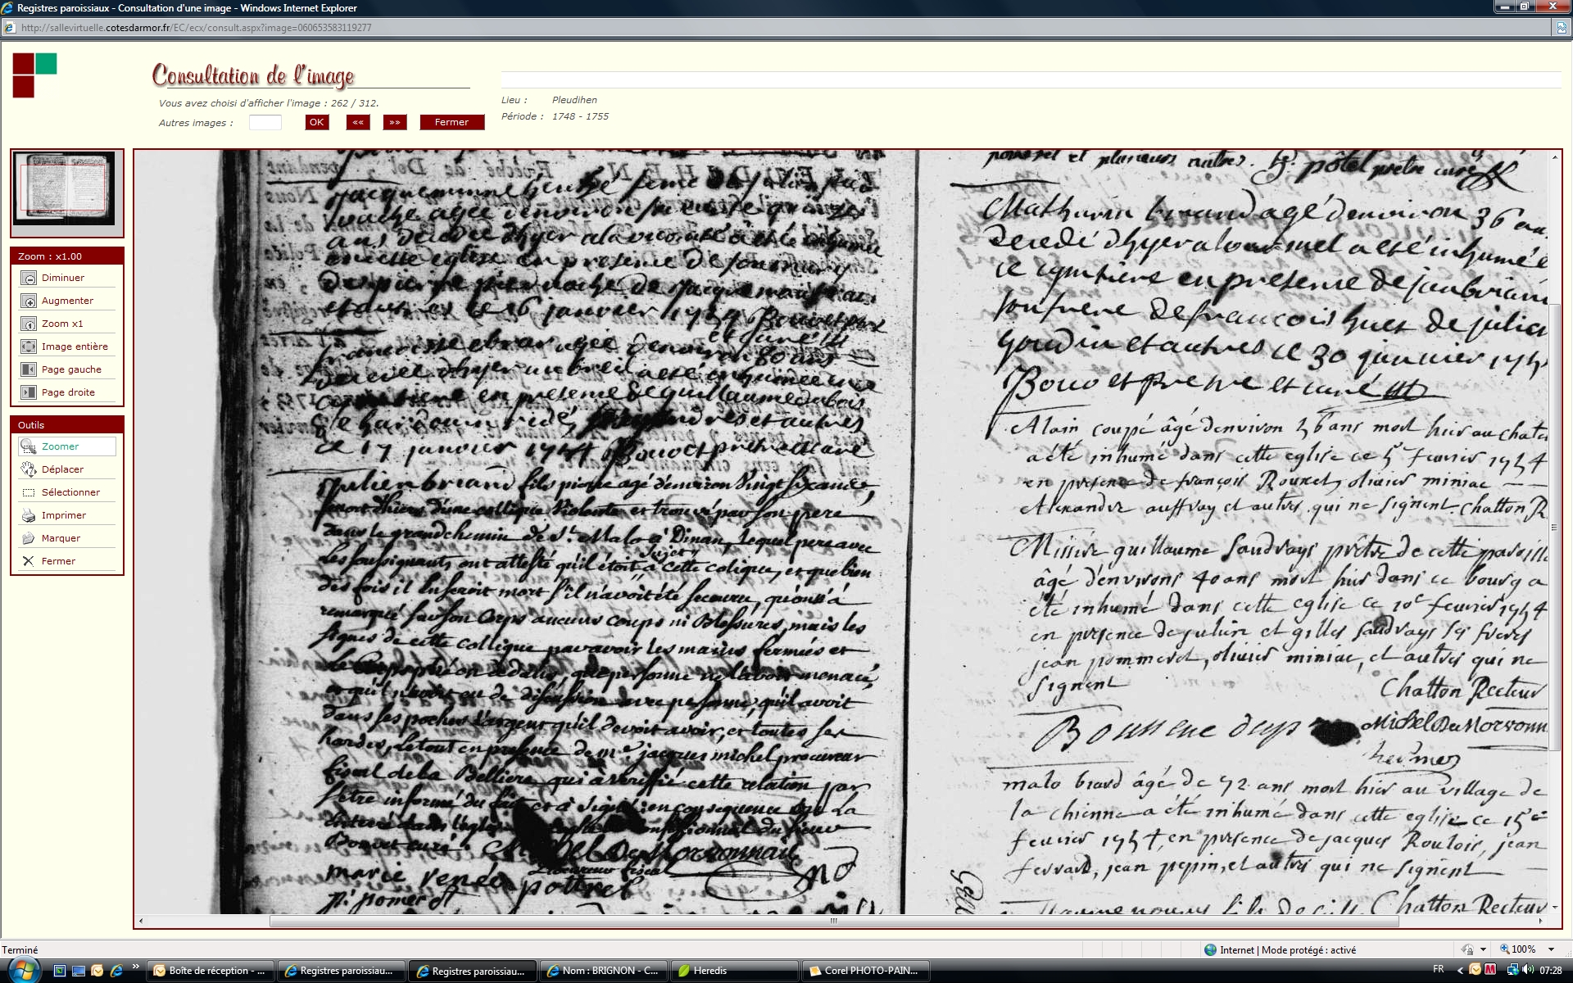
Task: Click the Diminuer zoom-out icon
Action: pos(29,279)
